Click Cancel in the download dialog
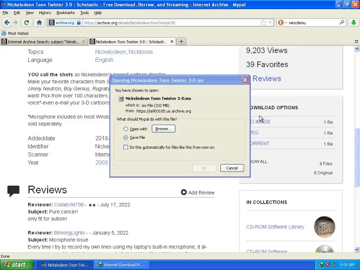 point(232,168)
